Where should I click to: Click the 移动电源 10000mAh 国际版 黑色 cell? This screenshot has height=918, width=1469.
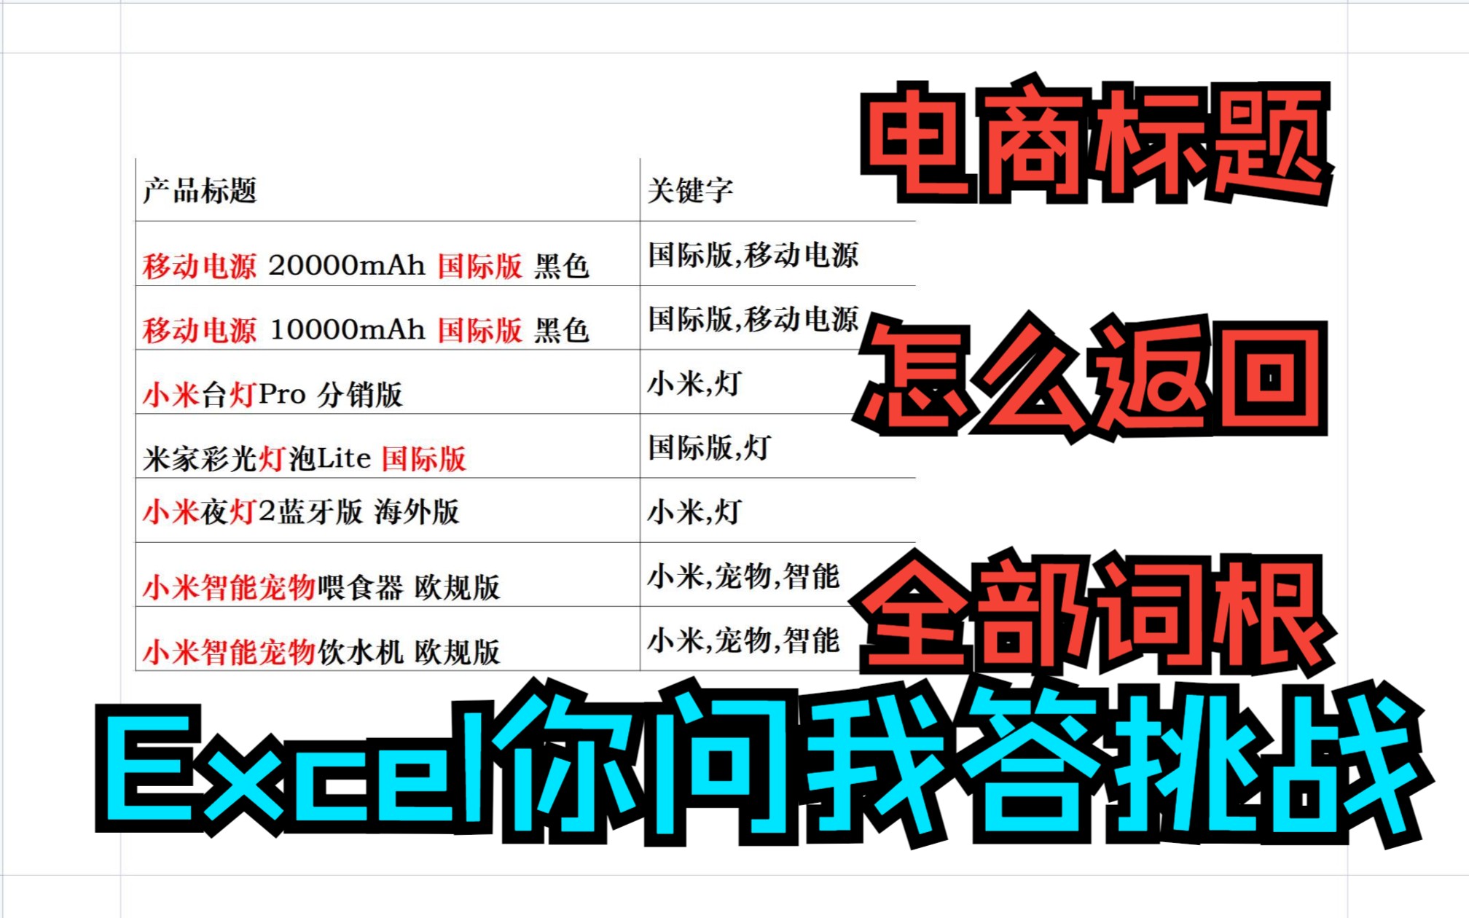tap(388, 318)
